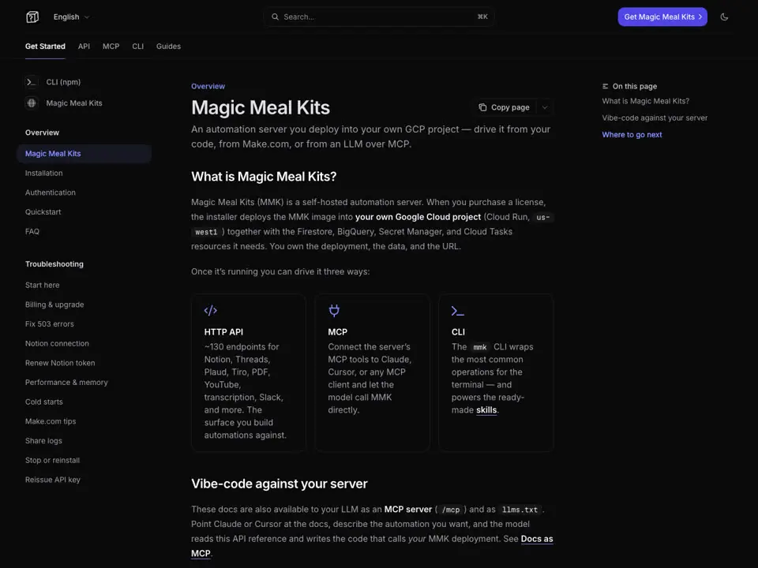Open the Cold starts page
758x568 pixels.
point(44,402)
